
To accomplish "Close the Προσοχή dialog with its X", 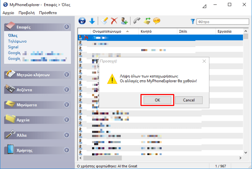I will pos(204,61).
